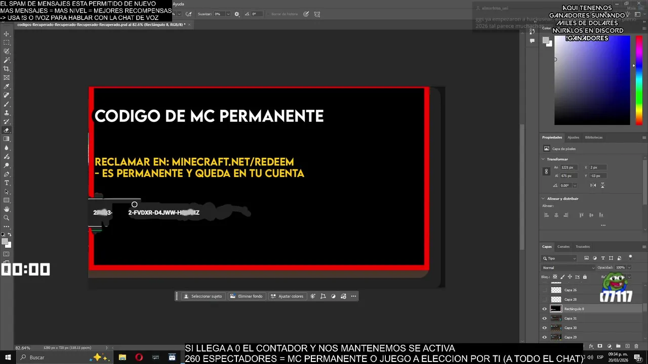The height and width of the screenshot is (364, 648).
Task: Select the Spot Healing Brush tool
Action: click(7, 95)
